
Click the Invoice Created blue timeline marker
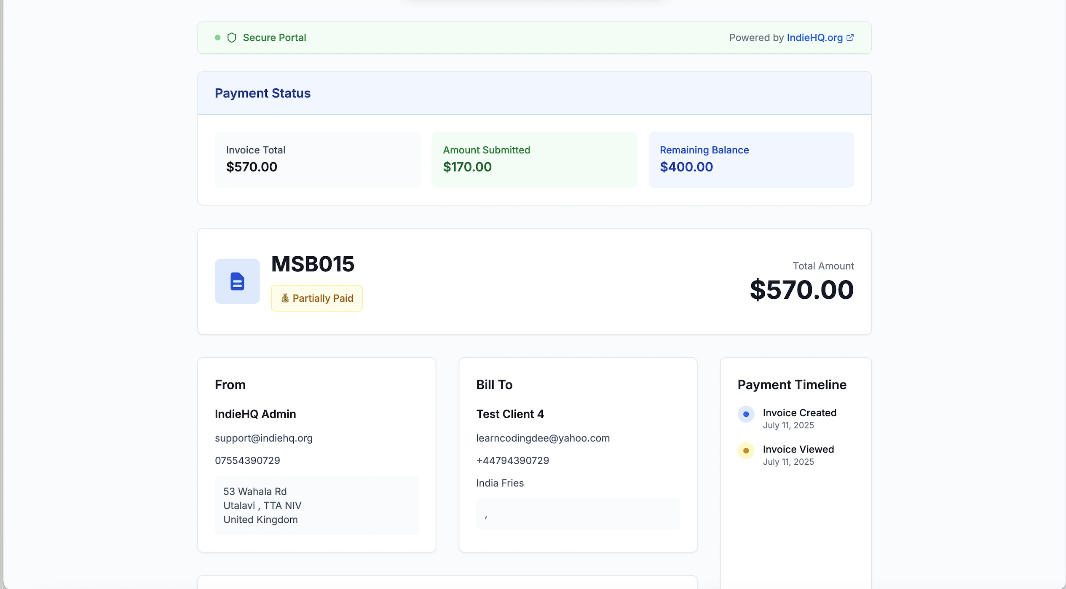[746, 414]
